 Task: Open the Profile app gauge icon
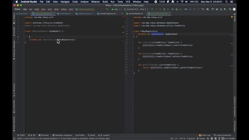click(x=172, y=9)
